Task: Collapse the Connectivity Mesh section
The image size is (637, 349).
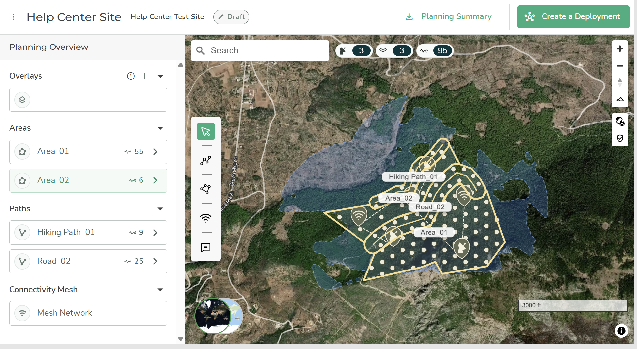Action: point(160,290)
